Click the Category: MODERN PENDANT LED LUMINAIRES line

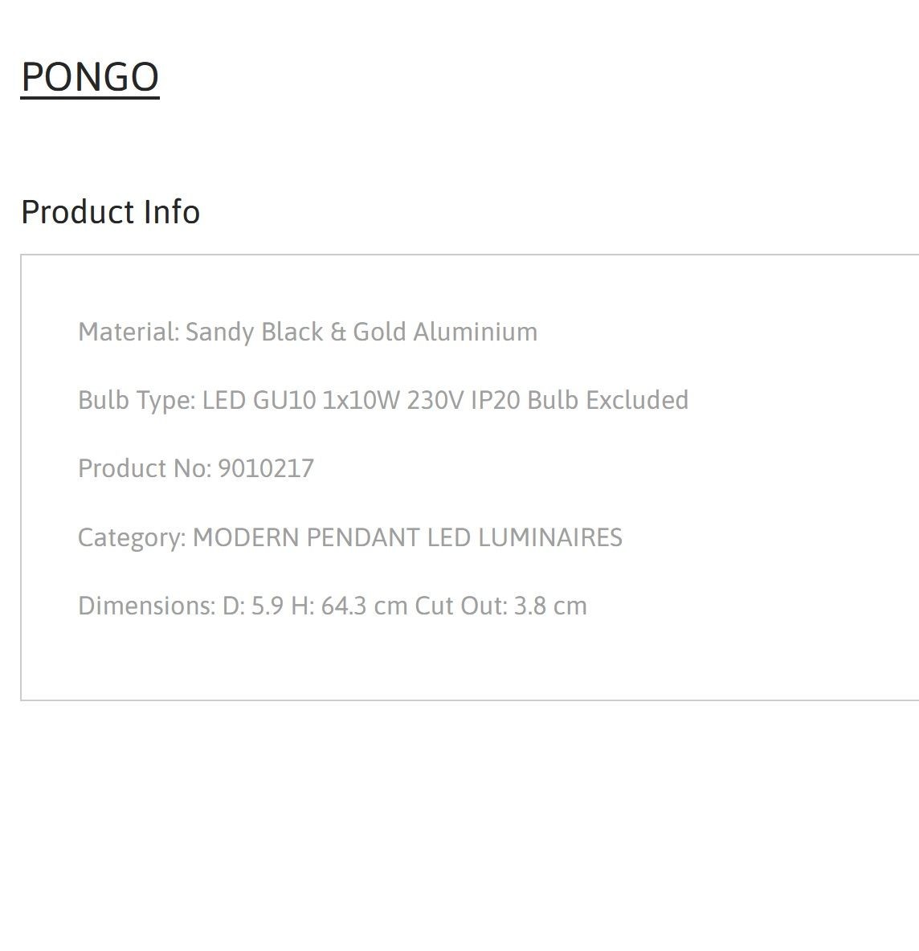click(350, 537)
